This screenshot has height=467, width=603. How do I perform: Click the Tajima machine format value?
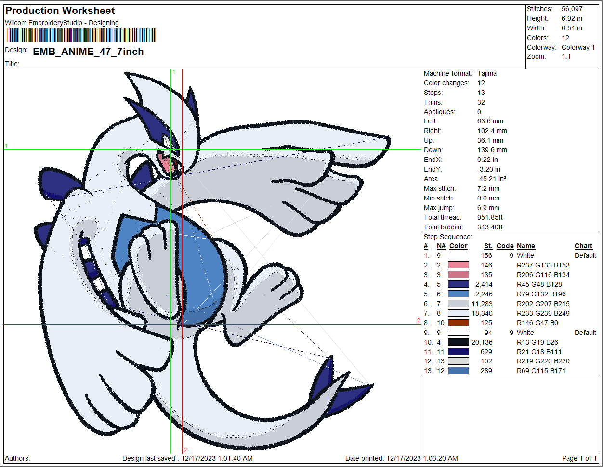486,73
